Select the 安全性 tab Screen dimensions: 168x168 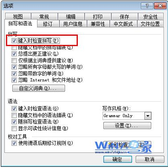pos(150,16)
